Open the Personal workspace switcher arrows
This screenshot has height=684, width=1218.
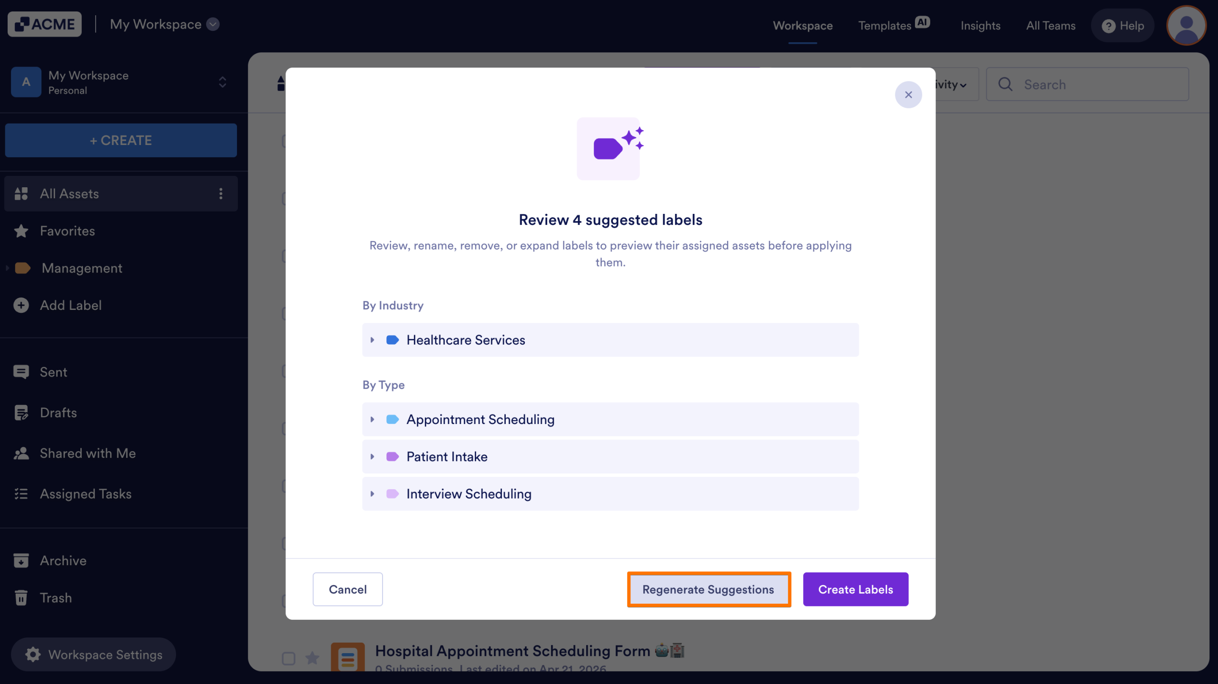pyautogui.click(x=222, y=82)
